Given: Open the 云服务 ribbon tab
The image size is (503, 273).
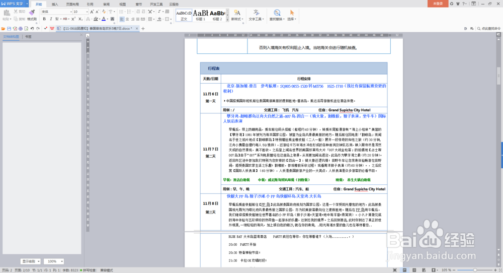Looking at the screenshot, I should coord(174,4).
